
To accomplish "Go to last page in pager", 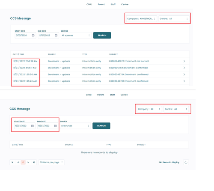I will 34,162.
